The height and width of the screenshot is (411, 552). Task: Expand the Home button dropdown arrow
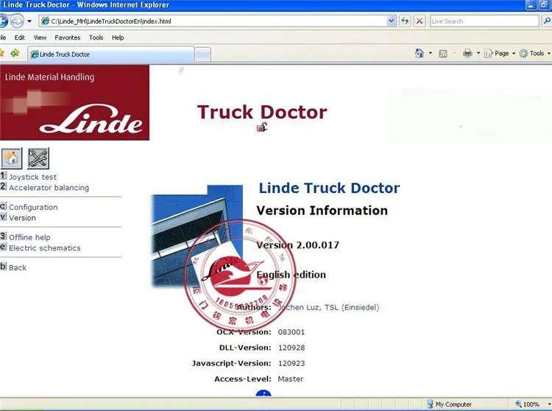(x=431, y=54)
